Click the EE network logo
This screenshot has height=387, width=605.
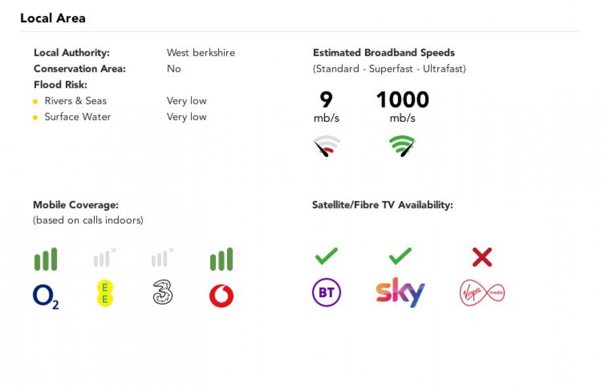(105, 293)
